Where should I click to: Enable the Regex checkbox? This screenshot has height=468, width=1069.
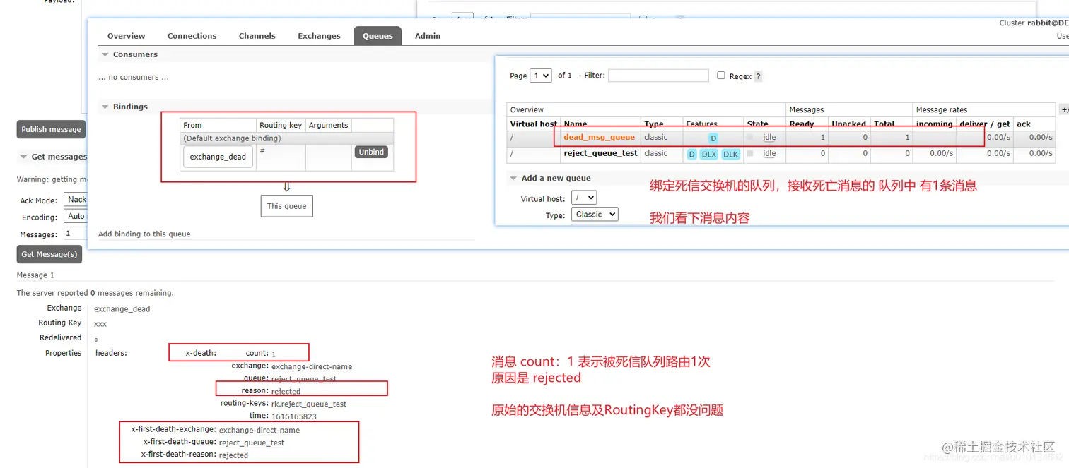(x=721, y=76)
